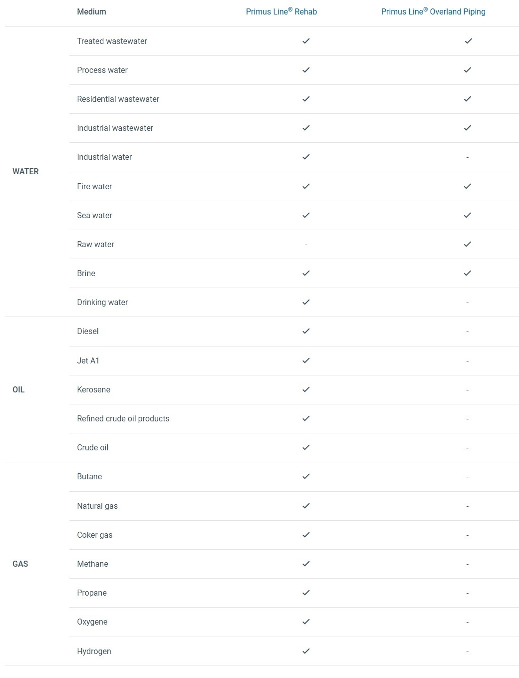The width and height of the screenshot is (519, 678).
Task: Click the Rehab checkmark for Hydrogen
Action: [x=306, y=651]
